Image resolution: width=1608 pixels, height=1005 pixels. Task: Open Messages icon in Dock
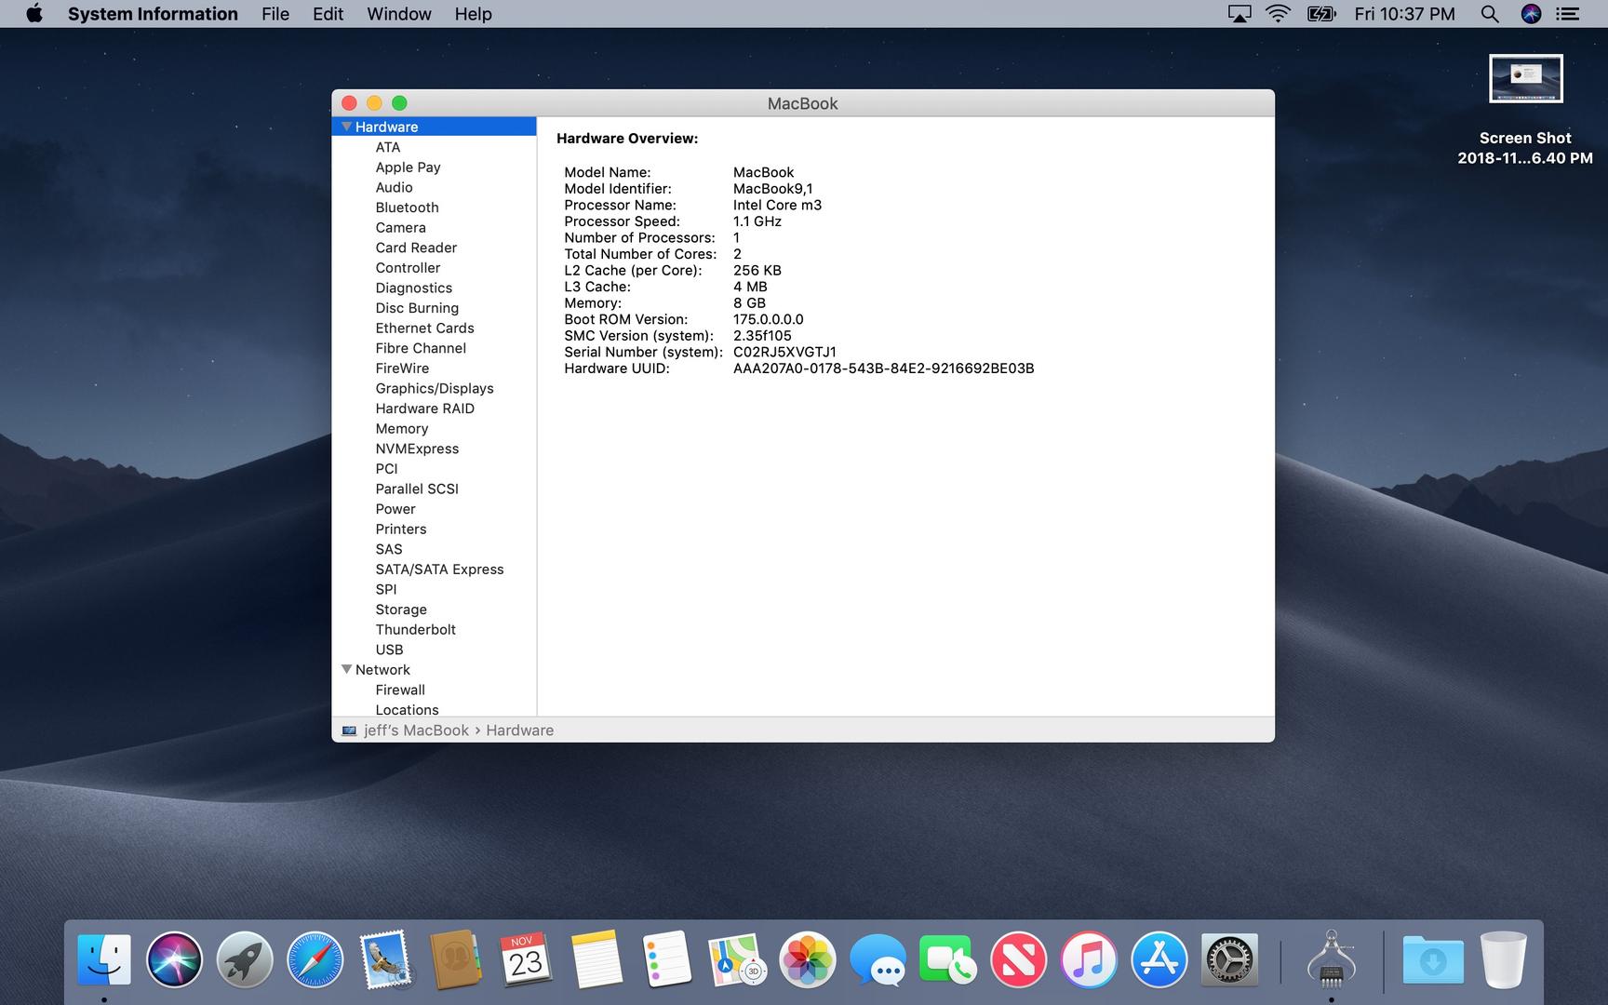coord(878,959)
